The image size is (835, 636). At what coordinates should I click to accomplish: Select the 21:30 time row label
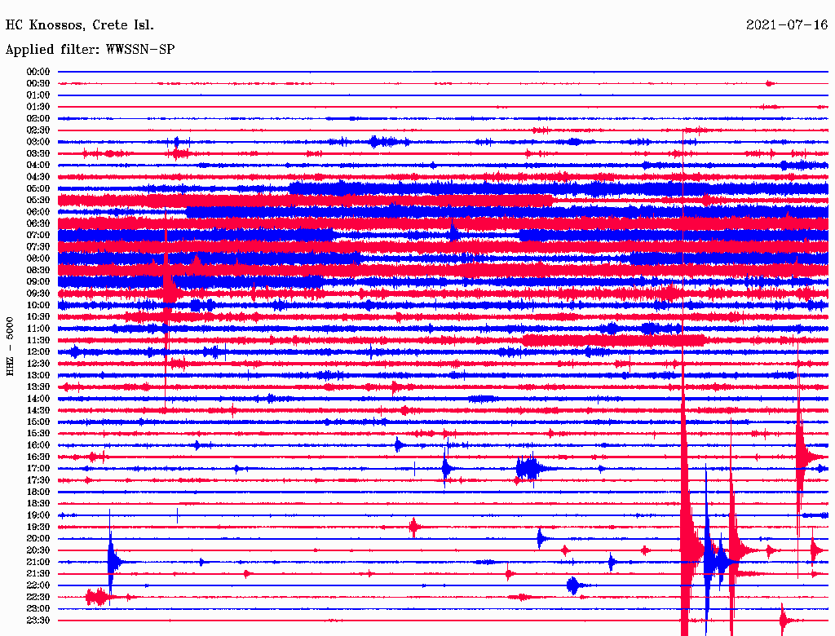(x=38, y=574)
